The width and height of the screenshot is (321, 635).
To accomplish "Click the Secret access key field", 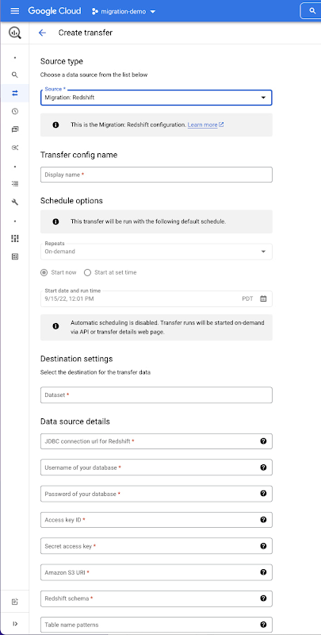I will [156, 546].
